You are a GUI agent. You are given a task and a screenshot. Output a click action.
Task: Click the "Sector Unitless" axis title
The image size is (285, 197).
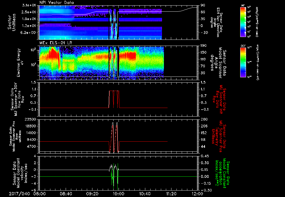pyautogui.click(x=12, y=22)
